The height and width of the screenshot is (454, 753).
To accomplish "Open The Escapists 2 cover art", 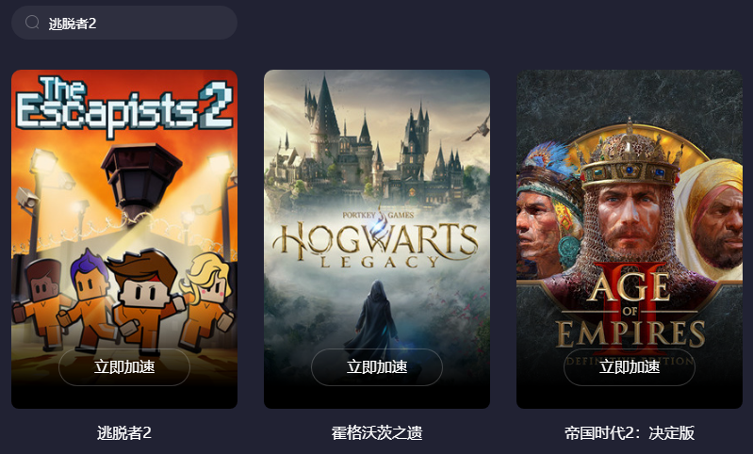I will click(x=124, y=239).
